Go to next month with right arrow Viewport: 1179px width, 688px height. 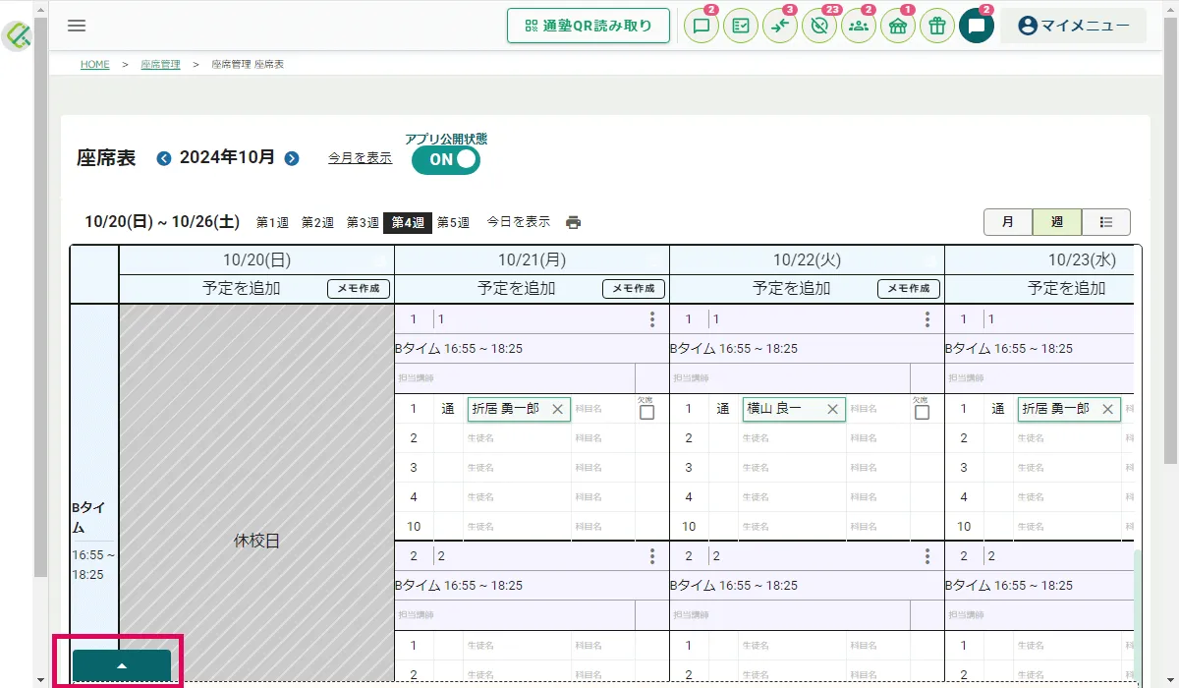pyautogui.click(x=292, y=158)
